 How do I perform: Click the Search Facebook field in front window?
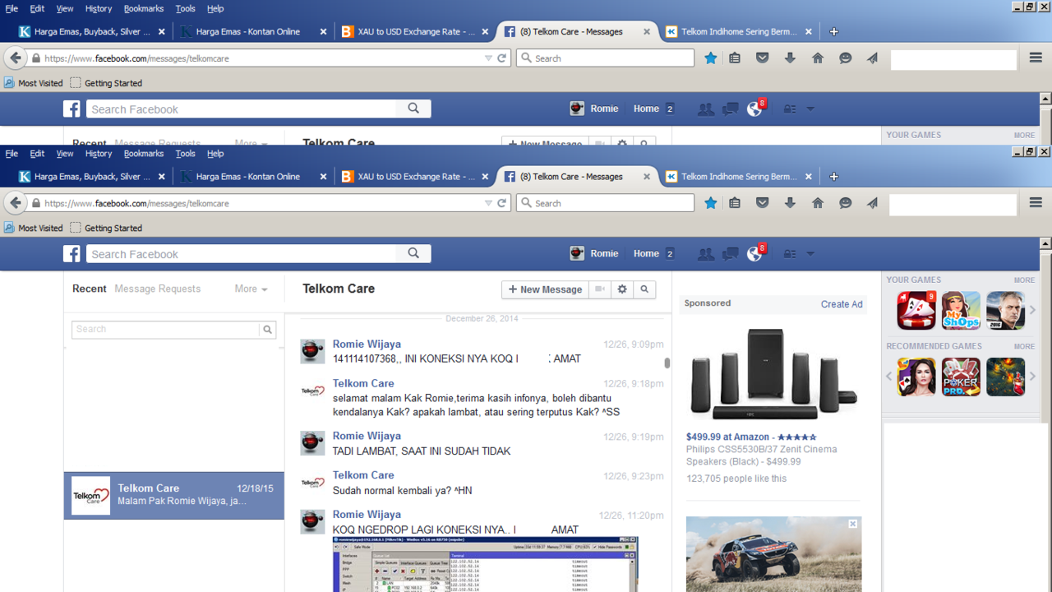coord(242,253)
